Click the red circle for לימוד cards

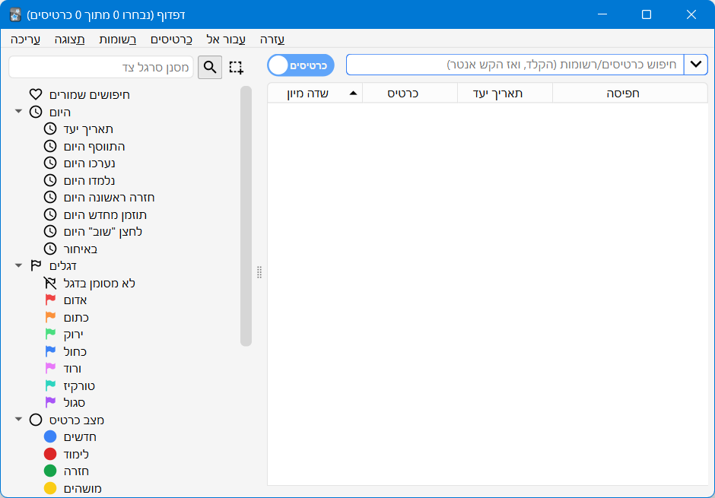pyautogui.click(x=50, y=454)
